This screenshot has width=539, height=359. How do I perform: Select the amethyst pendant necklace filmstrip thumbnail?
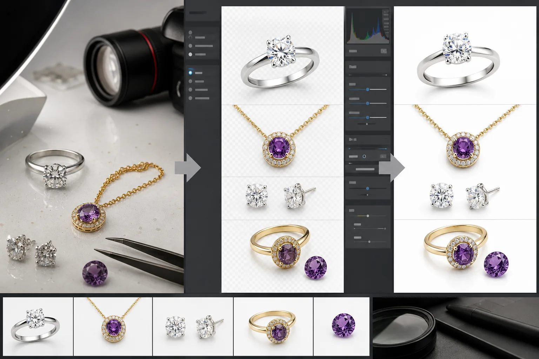[x=113, y=326]
